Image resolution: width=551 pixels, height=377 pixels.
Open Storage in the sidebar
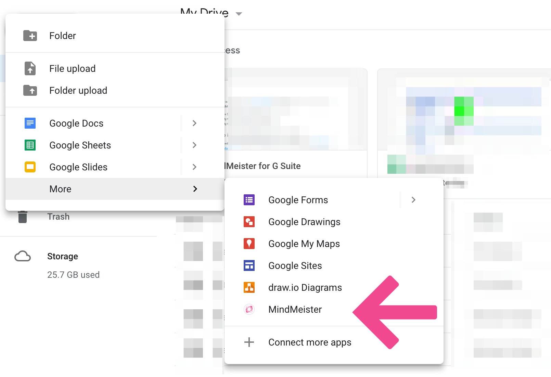[x=63, y=256]
